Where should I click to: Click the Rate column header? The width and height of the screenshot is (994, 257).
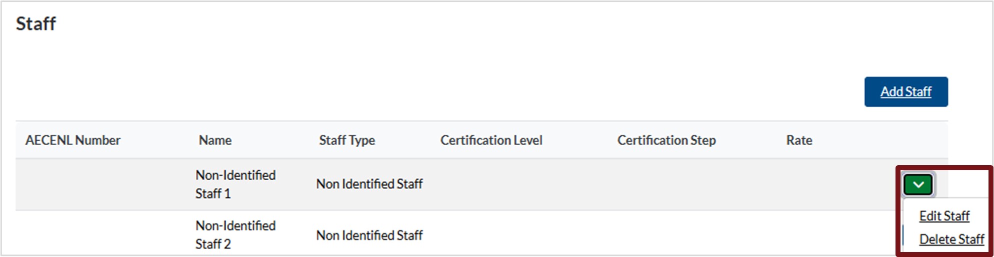(799, 140)
